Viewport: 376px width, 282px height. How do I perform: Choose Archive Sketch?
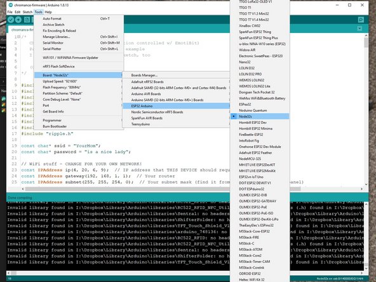pos(79,25)
